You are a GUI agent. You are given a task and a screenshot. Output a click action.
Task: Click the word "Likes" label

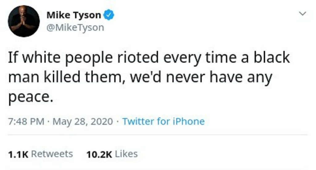click(126, 154)
